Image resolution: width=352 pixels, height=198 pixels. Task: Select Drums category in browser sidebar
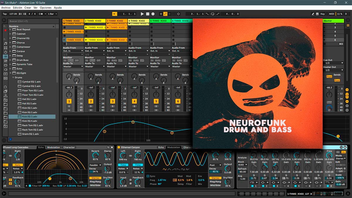[x=5, y=48]
